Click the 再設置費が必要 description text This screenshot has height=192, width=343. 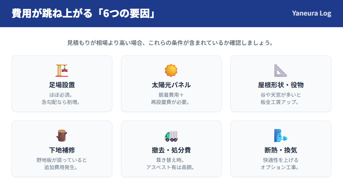(171, 102)
